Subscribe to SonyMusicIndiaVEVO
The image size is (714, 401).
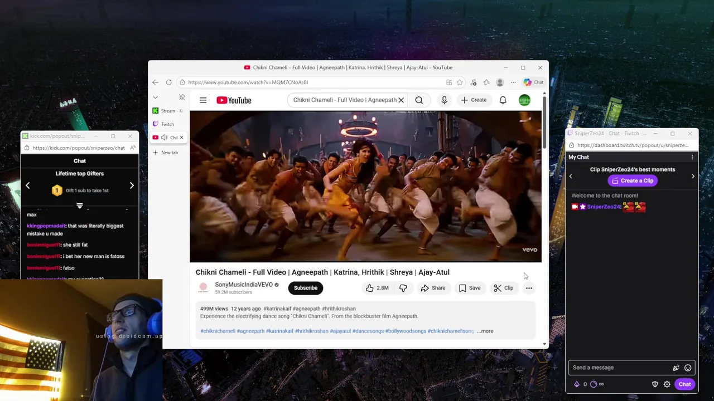tap(306, 288)
